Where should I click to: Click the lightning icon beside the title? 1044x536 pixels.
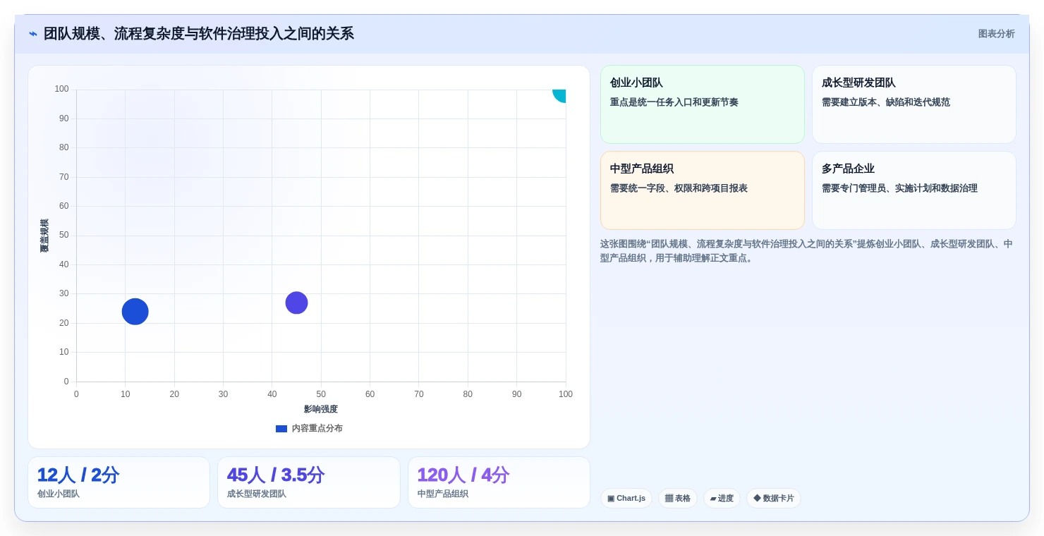[32, 34]
